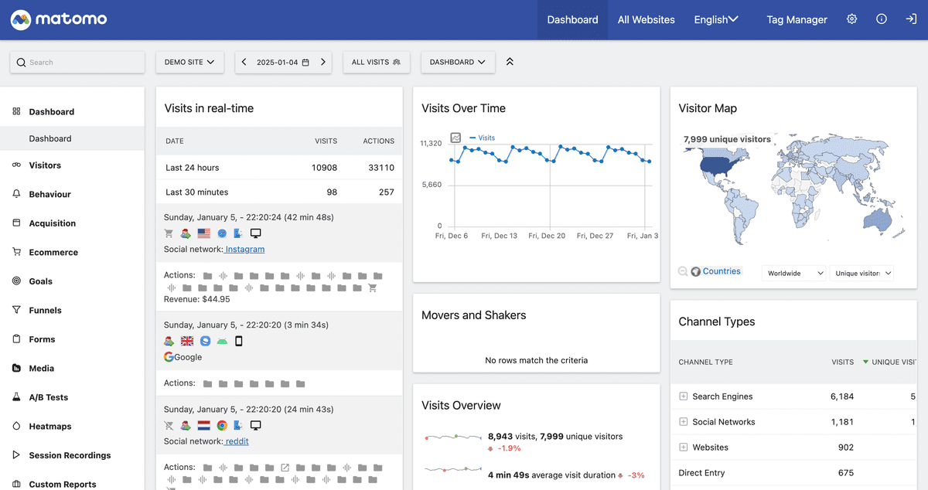Open the Media section icon
Image resolution: width=928 pixels, height=490 pixels.
tap(18, 368)
